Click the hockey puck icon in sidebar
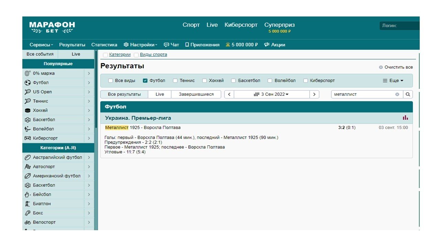 [x=27, y=110]
